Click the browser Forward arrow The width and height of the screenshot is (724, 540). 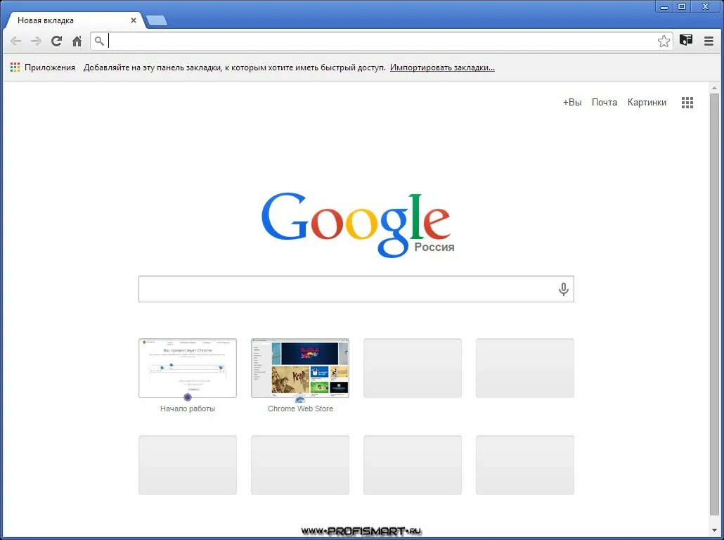tap(36, 41)
